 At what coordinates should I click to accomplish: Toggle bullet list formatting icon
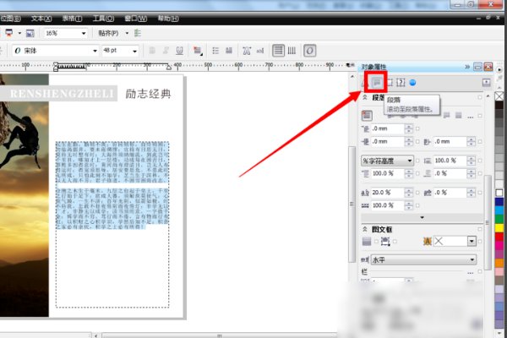coord(215,51)
